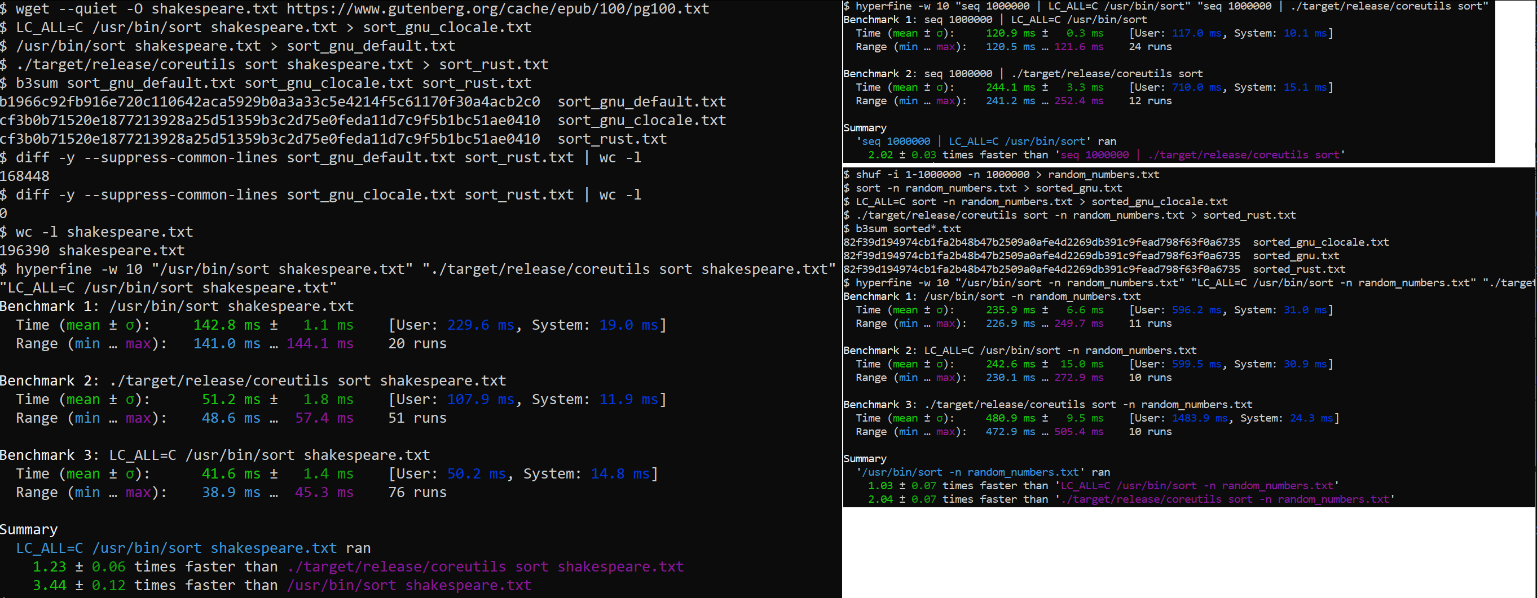Click the '3.44 ± 0.12 times faster' summary line
The image size is (1537, 598).
click(x=281, y=586)
